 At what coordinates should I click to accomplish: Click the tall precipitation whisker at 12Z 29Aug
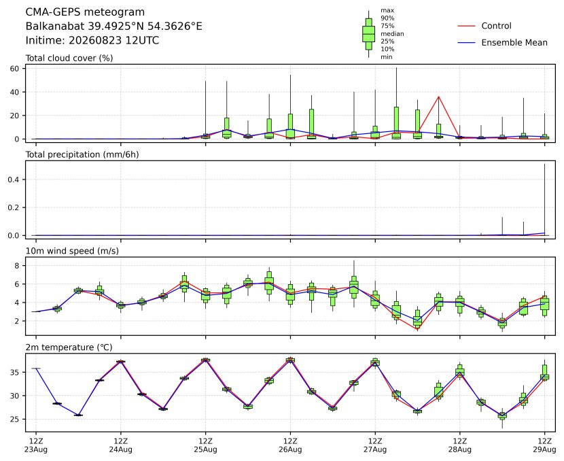click(x=544, y=200)
